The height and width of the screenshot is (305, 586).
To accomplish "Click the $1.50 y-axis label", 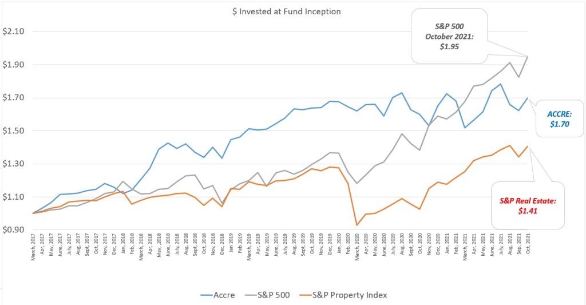I will pyautogui.click(x=13, y=130).
